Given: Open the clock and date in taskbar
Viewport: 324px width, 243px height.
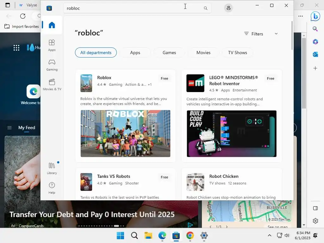Looking at the screenshot, I should 303,235.
